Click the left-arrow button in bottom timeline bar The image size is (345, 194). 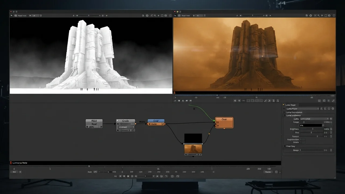point(20,172)
